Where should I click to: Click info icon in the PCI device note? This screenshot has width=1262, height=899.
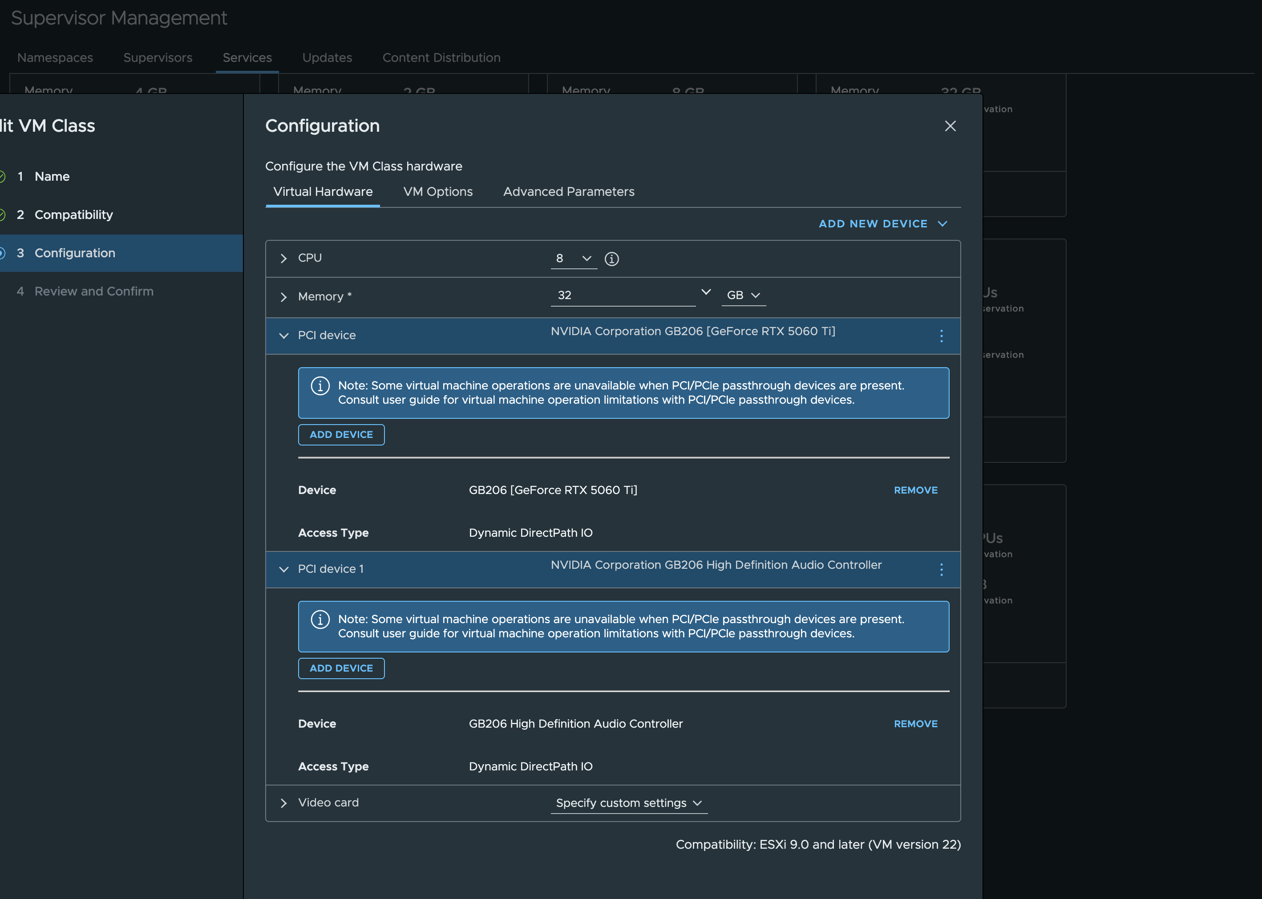(x=320, y=385)
